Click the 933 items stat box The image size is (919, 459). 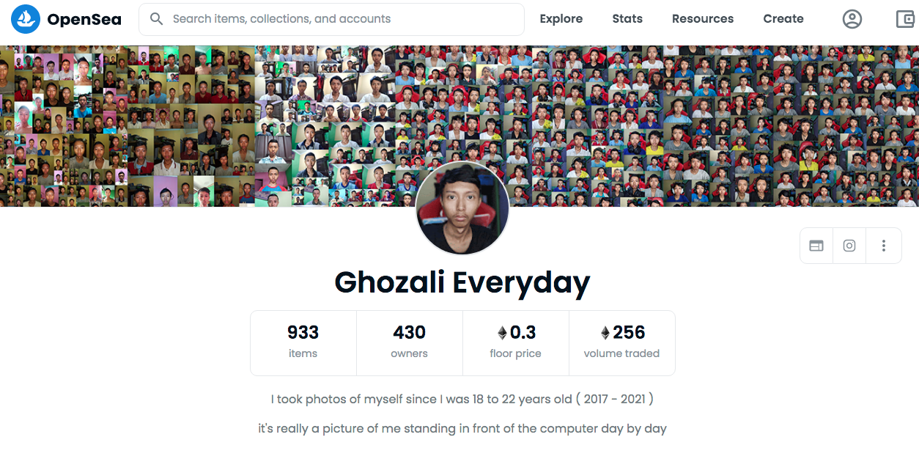pyautogui.click(x=303, y=343)
